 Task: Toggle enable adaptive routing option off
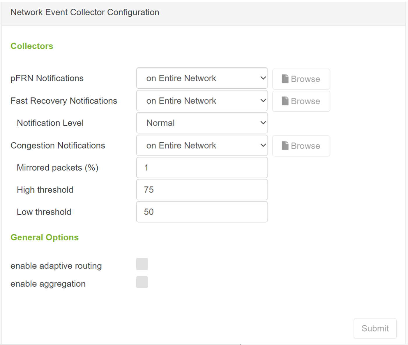(142, 264)
